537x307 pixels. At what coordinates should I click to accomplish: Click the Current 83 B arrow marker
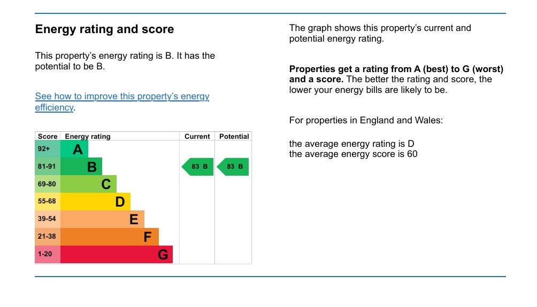[199, 167]
